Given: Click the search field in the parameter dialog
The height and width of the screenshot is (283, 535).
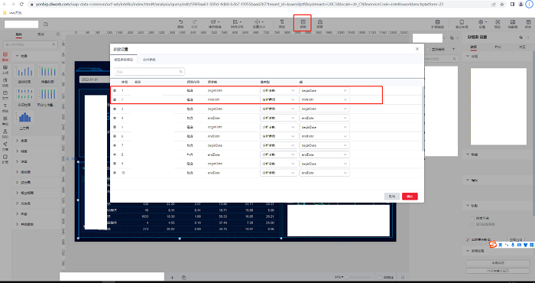Looking at the screenshot, I should 149,72.
